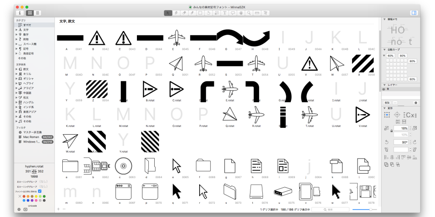Viewport: 435px width, 217px height.
Task: Click the glyph search field
Action: coord(337,209)
